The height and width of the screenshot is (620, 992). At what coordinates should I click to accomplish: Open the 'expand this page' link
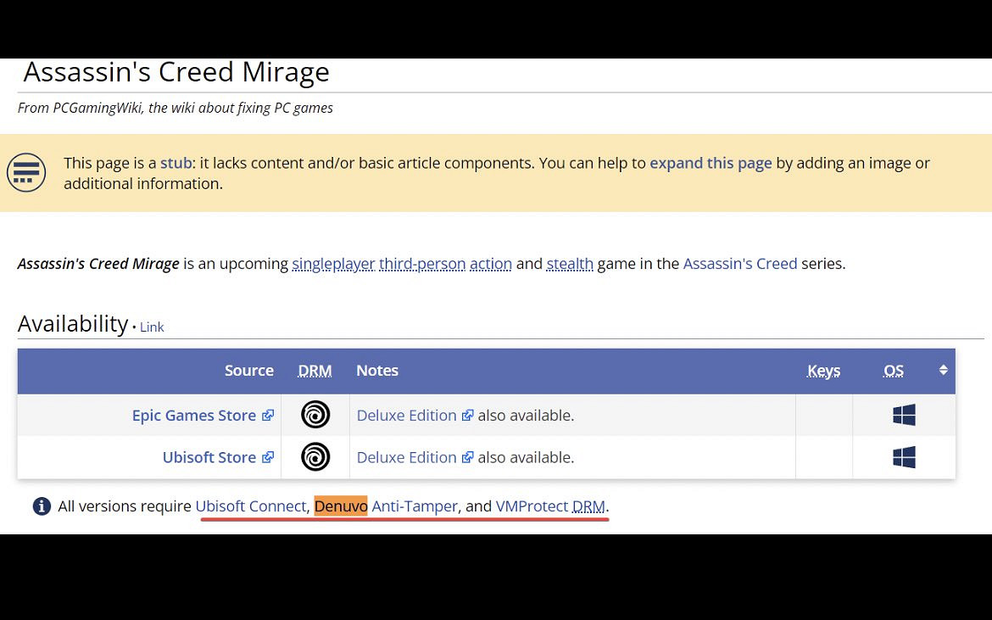pyautogui.click(x=711, y=163)
